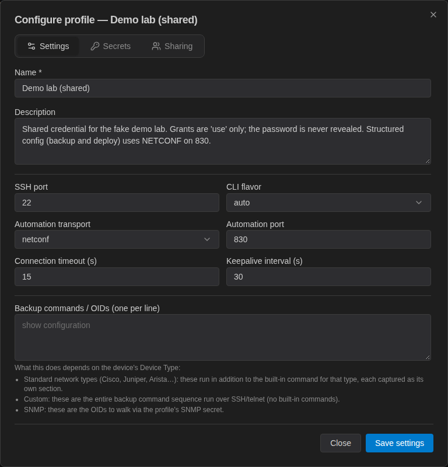Focus the SSH port field

(x=117, y=203)
